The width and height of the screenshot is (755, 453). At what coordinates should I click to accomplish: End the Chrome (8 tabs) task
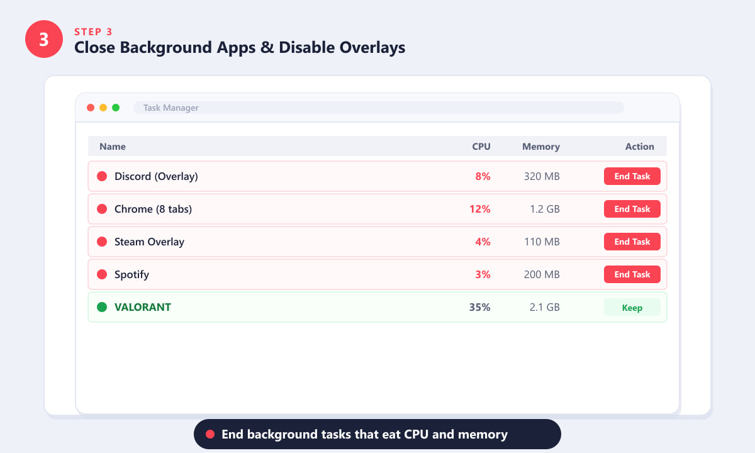[x=632, y=209]
